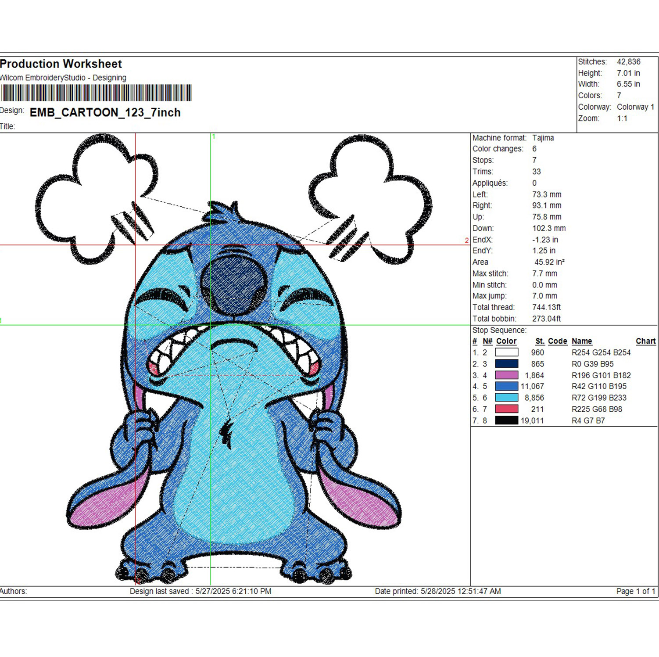Click the Stitches count value 42,836
The height and width of the screenshot is (657, 659).
[628, 62]
